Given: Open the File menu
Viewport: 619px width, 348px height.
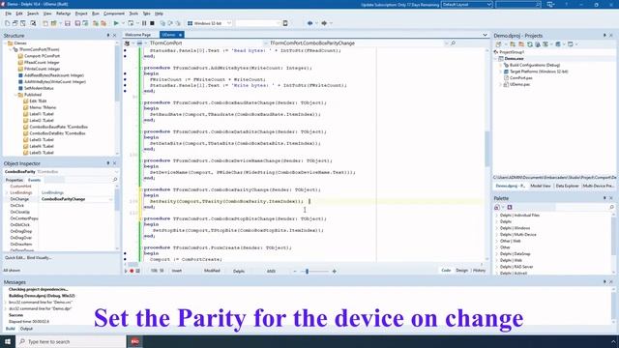Looking at the screenshot, I should tap(8, 14).
